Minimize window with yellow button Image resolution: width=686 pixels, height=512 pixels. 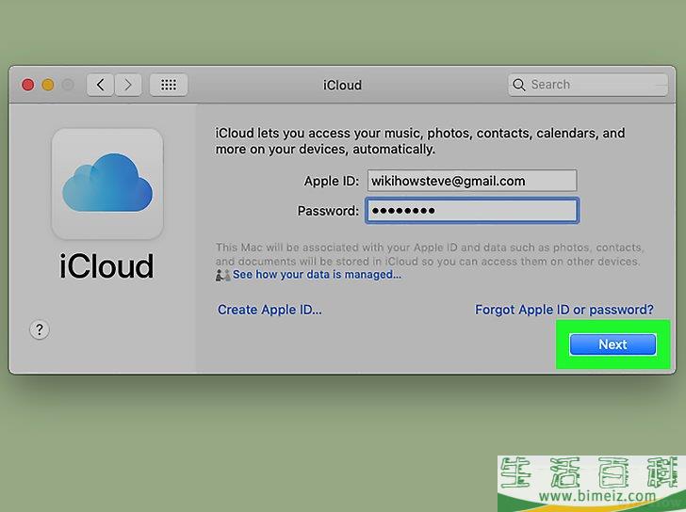click(x=48, y=85)
